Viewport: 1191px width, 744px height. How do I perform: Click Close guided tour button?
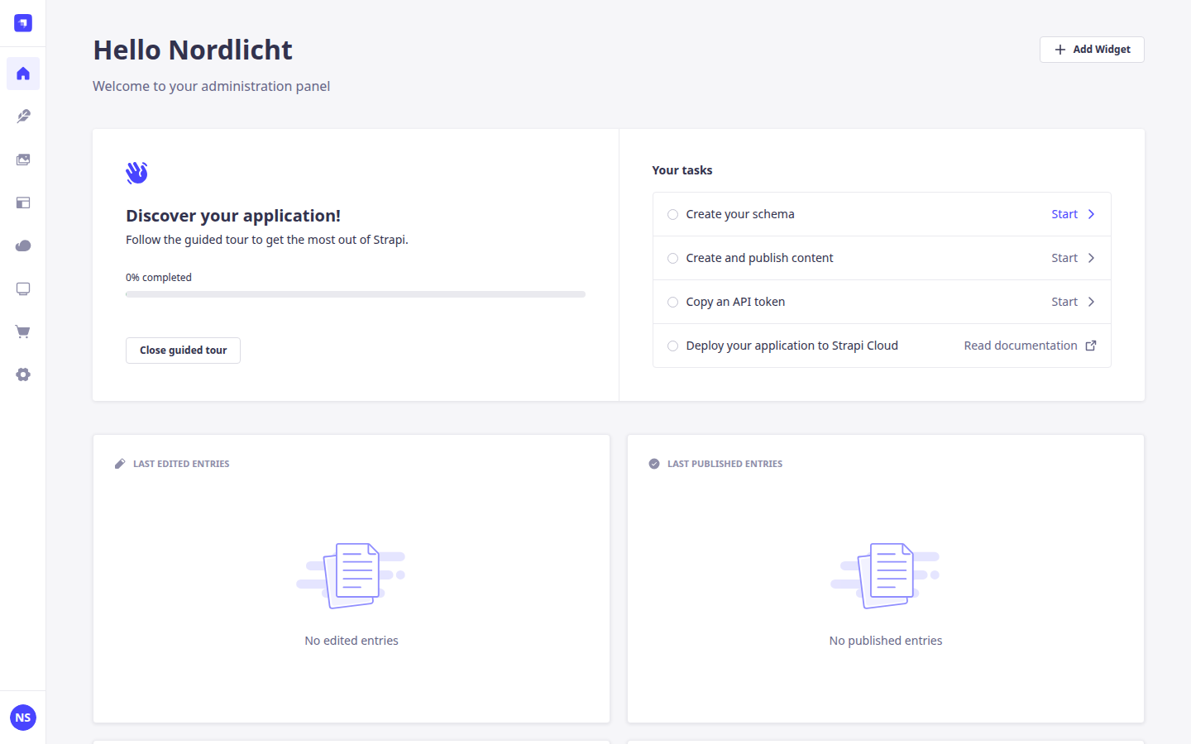pos(183,351)
